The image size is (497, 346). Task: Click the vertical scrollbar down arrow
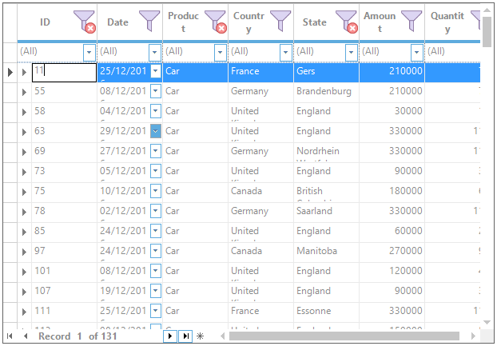tap(487, 322)
